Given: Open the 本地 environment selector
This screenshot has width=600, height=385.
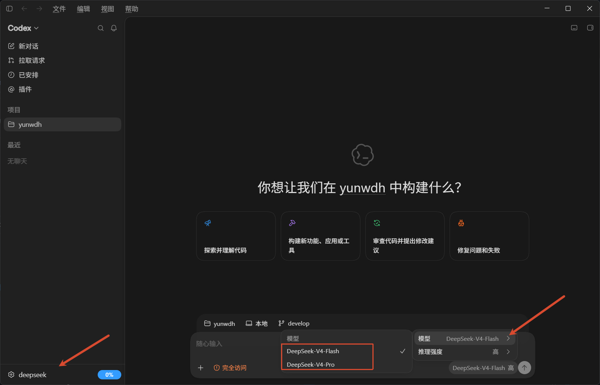Looking at the screenshot, I should [x=257, y=323].
